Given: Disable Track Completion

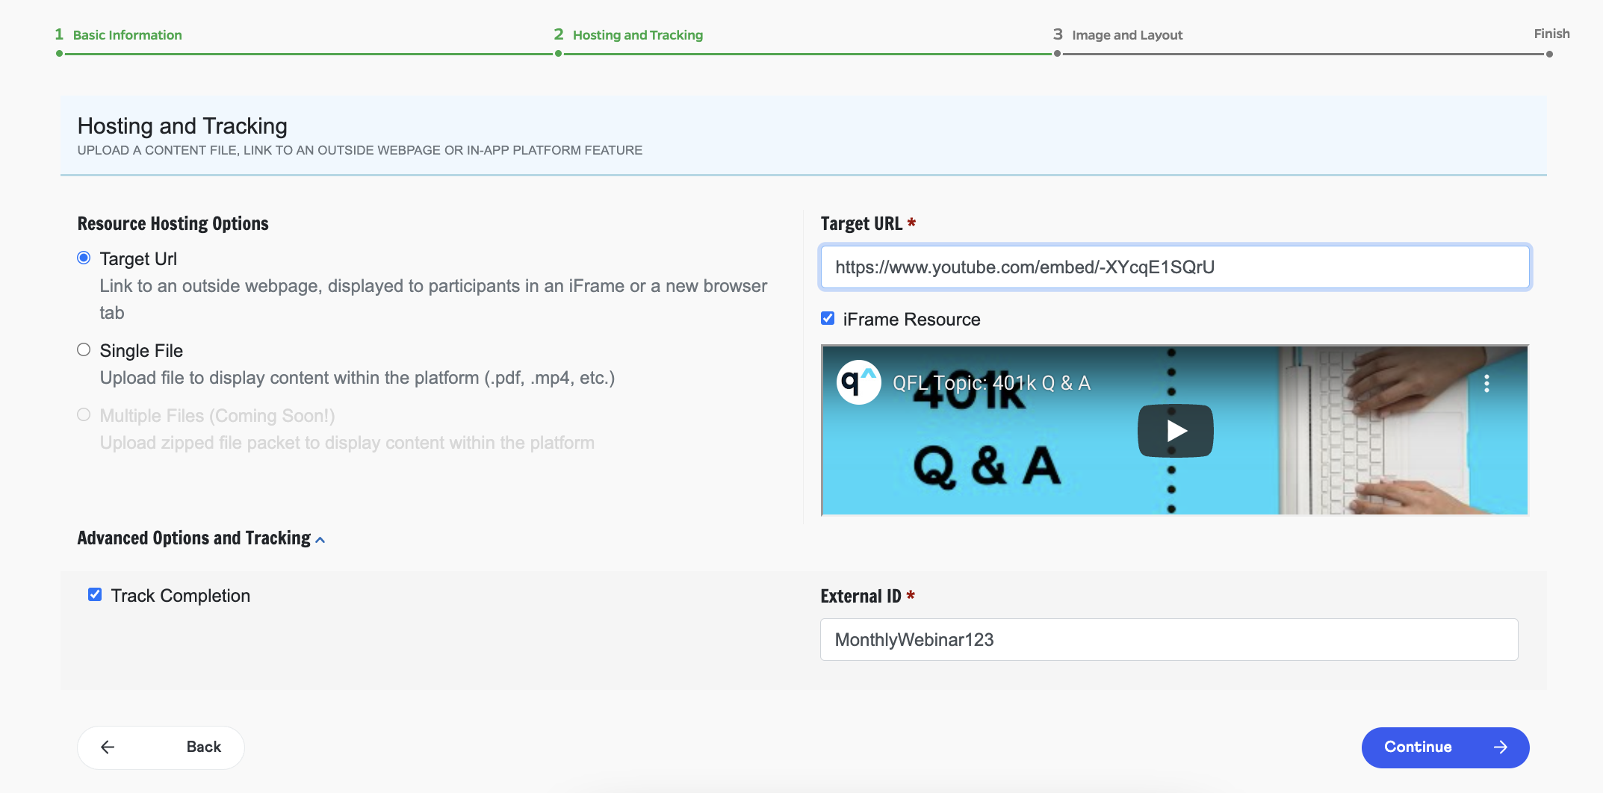Looking at the screenshot, I should pyautogui.click(x=94, y=594).
